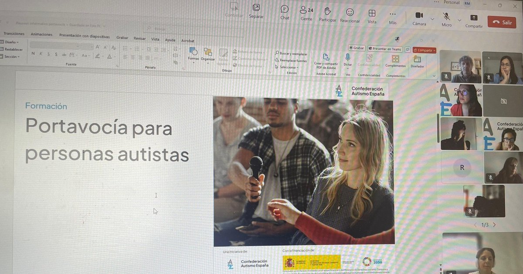Leave the meeting with Salir

502,22
